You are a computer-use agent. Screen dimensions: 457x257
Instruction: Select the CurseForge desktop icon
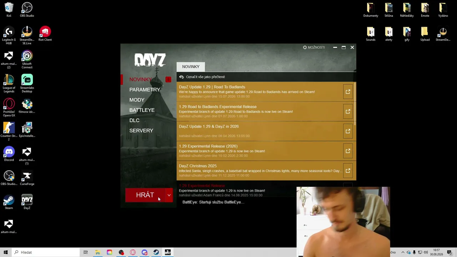[x=27, y=178]
